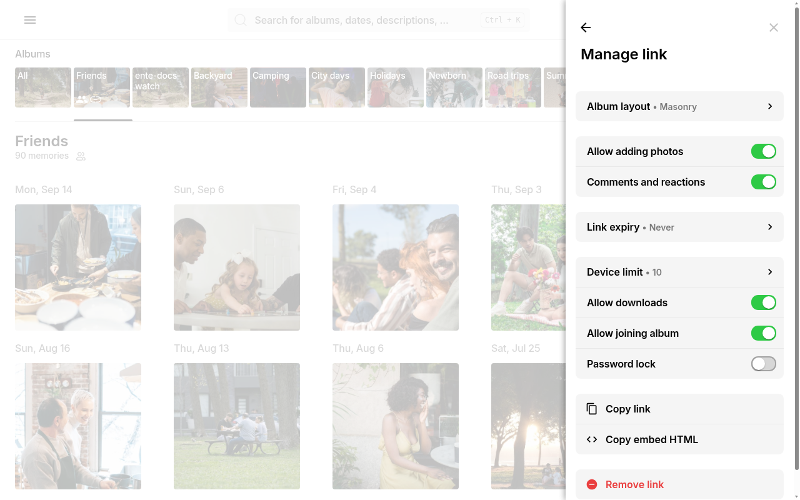
Task: Click the panel vertical scrollbar
Action: coord(796,237)
